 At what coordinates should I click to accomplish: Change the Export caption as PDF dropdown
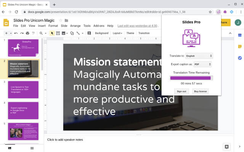[202, 64]
